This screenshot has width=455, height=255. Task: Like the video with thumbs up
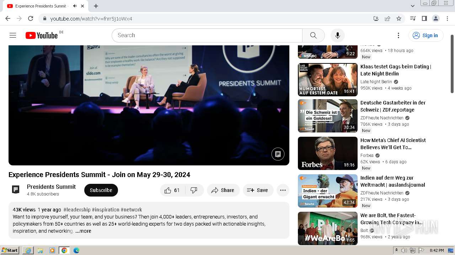pos(172,190)
